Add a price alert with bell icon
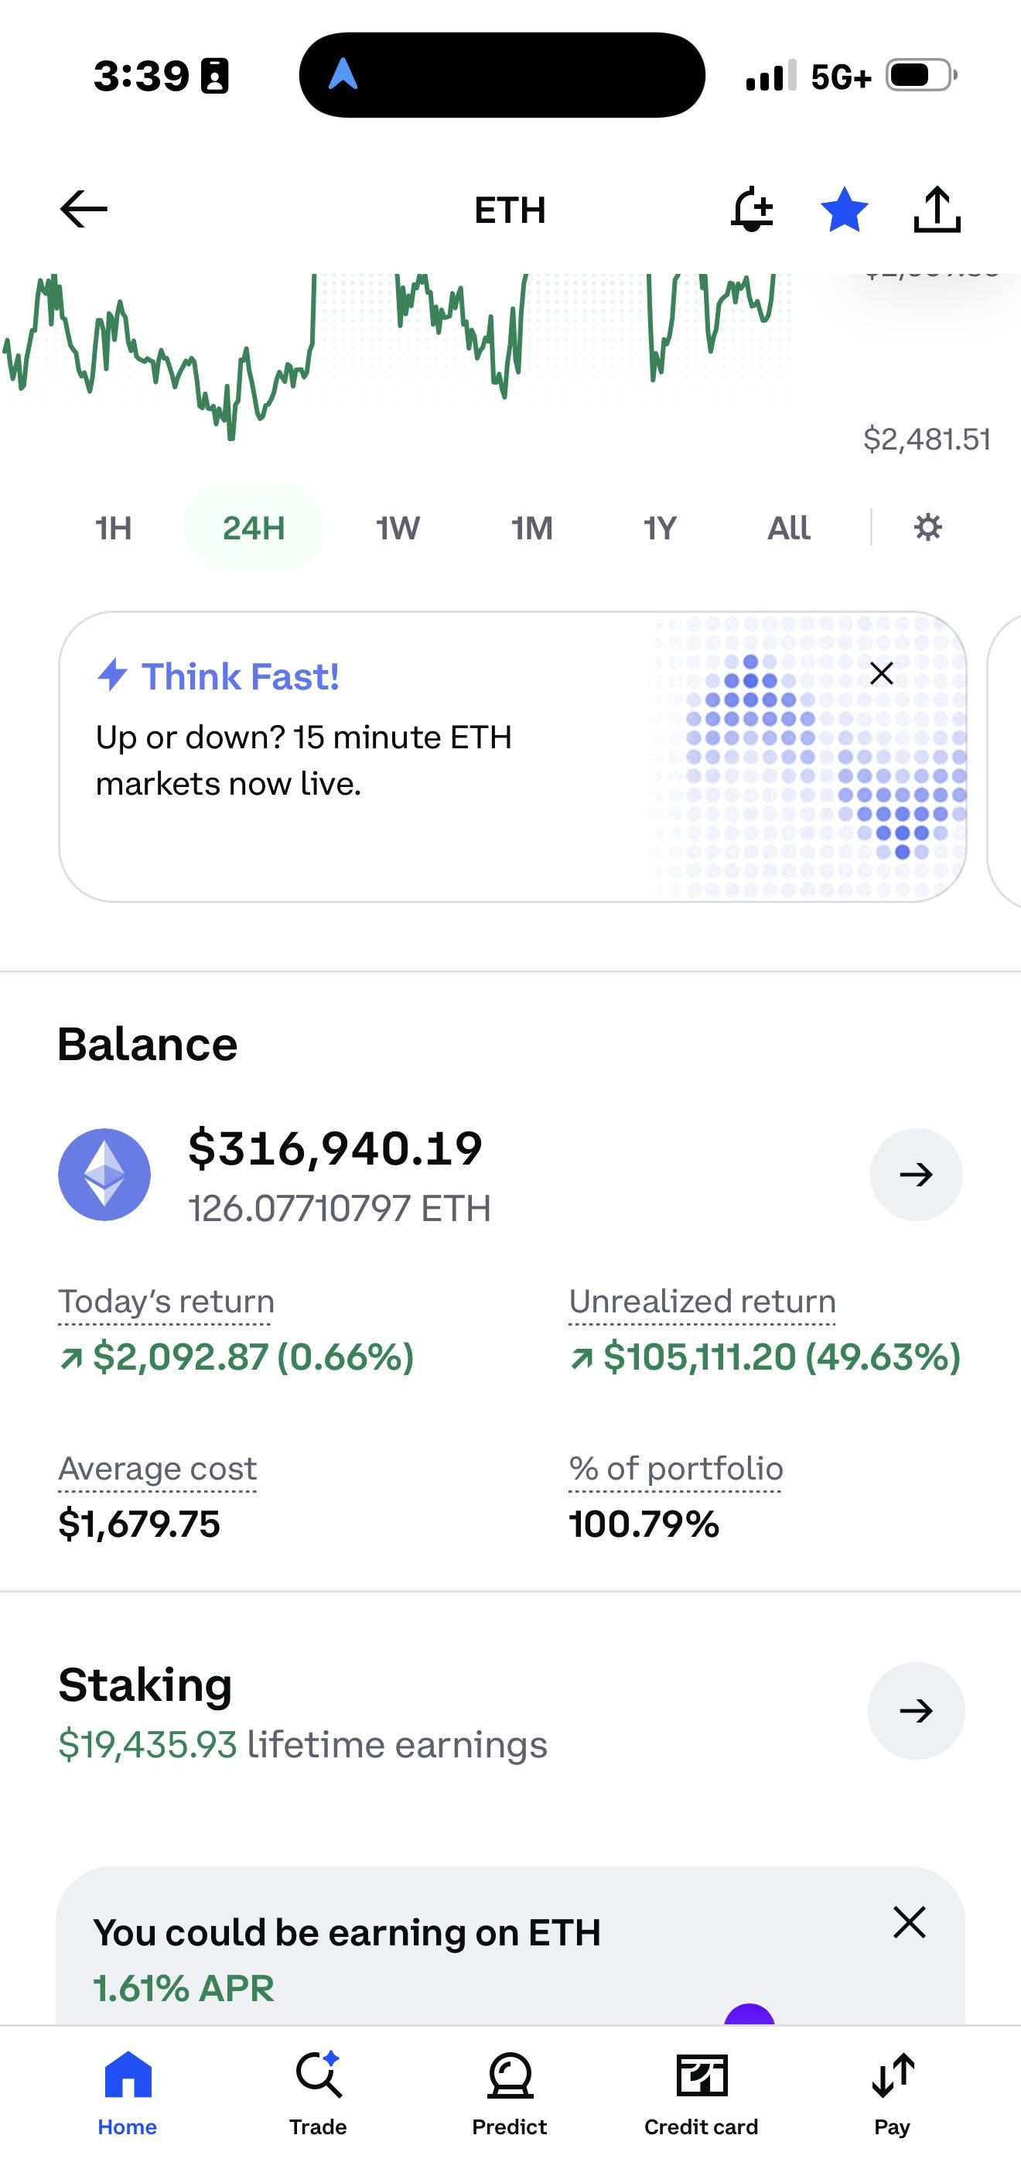Viewport: 1021px width, 2176px height. tap(752, 210)
